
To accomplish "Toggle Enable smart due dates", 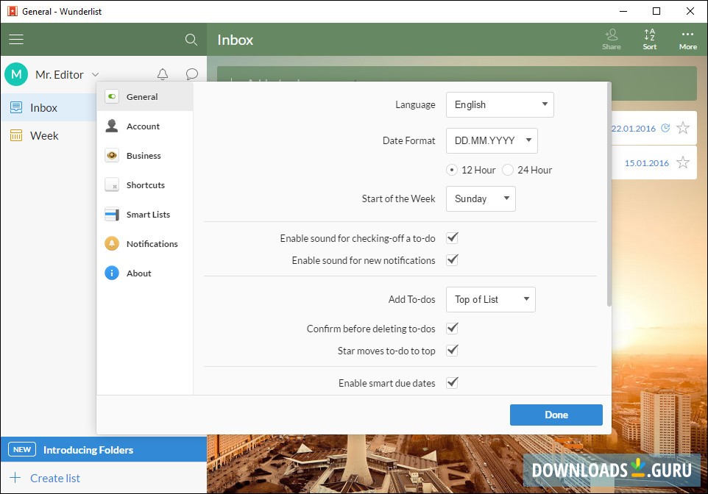I will pos(452,382).
